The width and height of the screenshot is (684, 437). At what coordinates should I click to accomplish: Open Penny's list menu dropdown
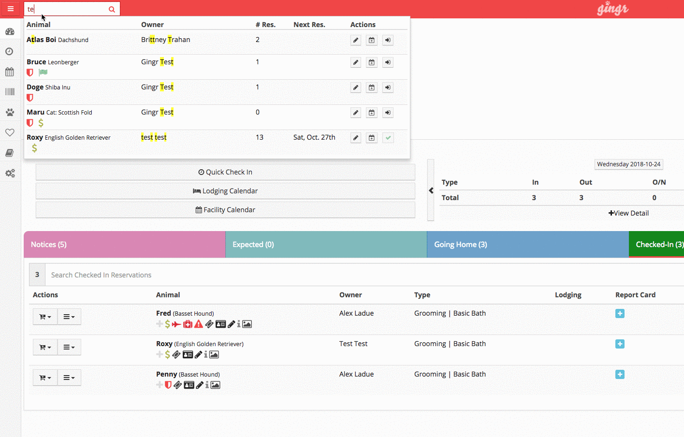click(69, 378)
